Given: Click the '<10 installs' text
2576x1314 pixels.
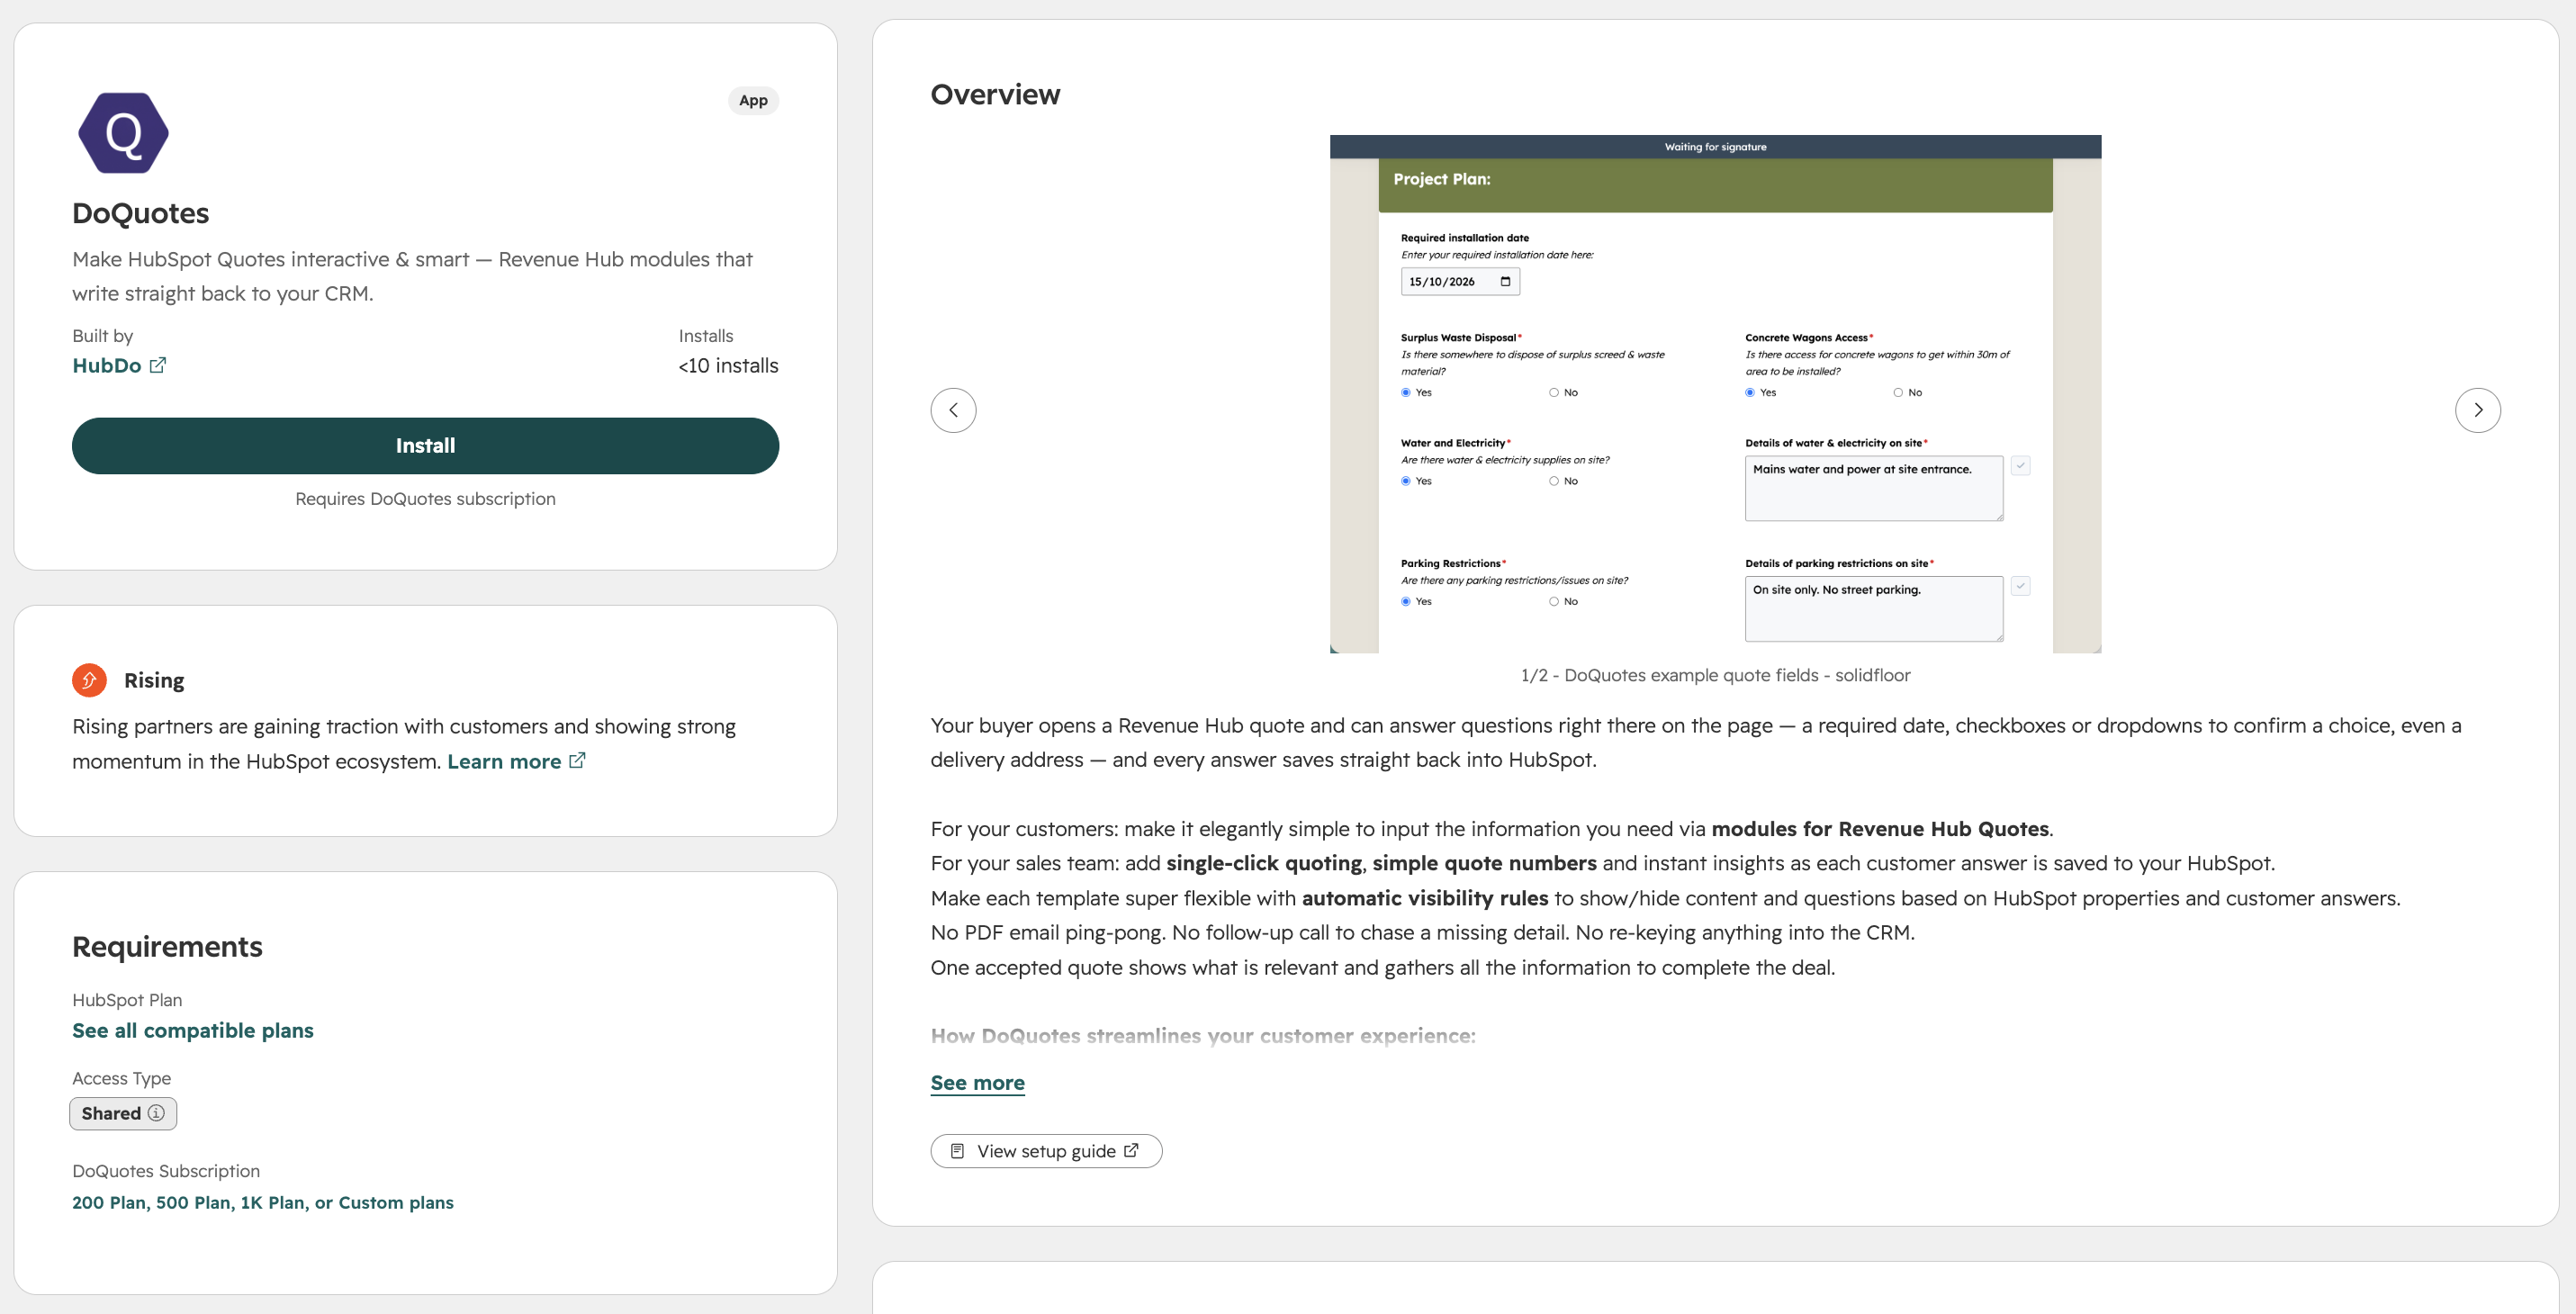Looking at the screenshot, I should coord(728,366).
